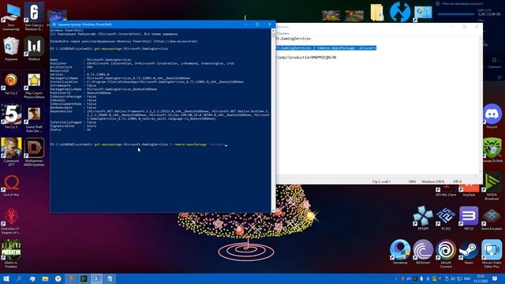Viewport: 505px width, 284px height.
Task: Open the Movavi Video Editor Plus shortcut
Action: pyautogui.click(x=492, y=254)
